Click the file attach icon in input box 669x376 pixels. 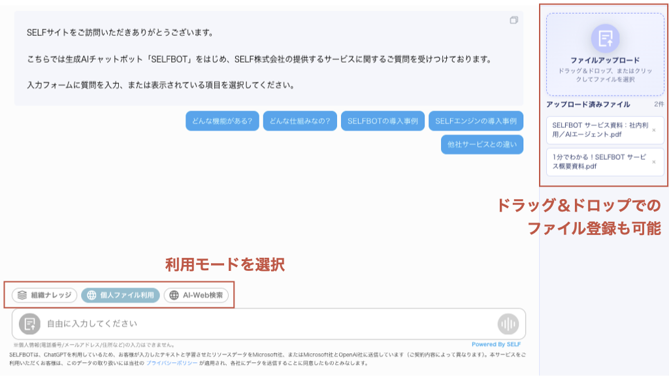[x=29, y=323]
